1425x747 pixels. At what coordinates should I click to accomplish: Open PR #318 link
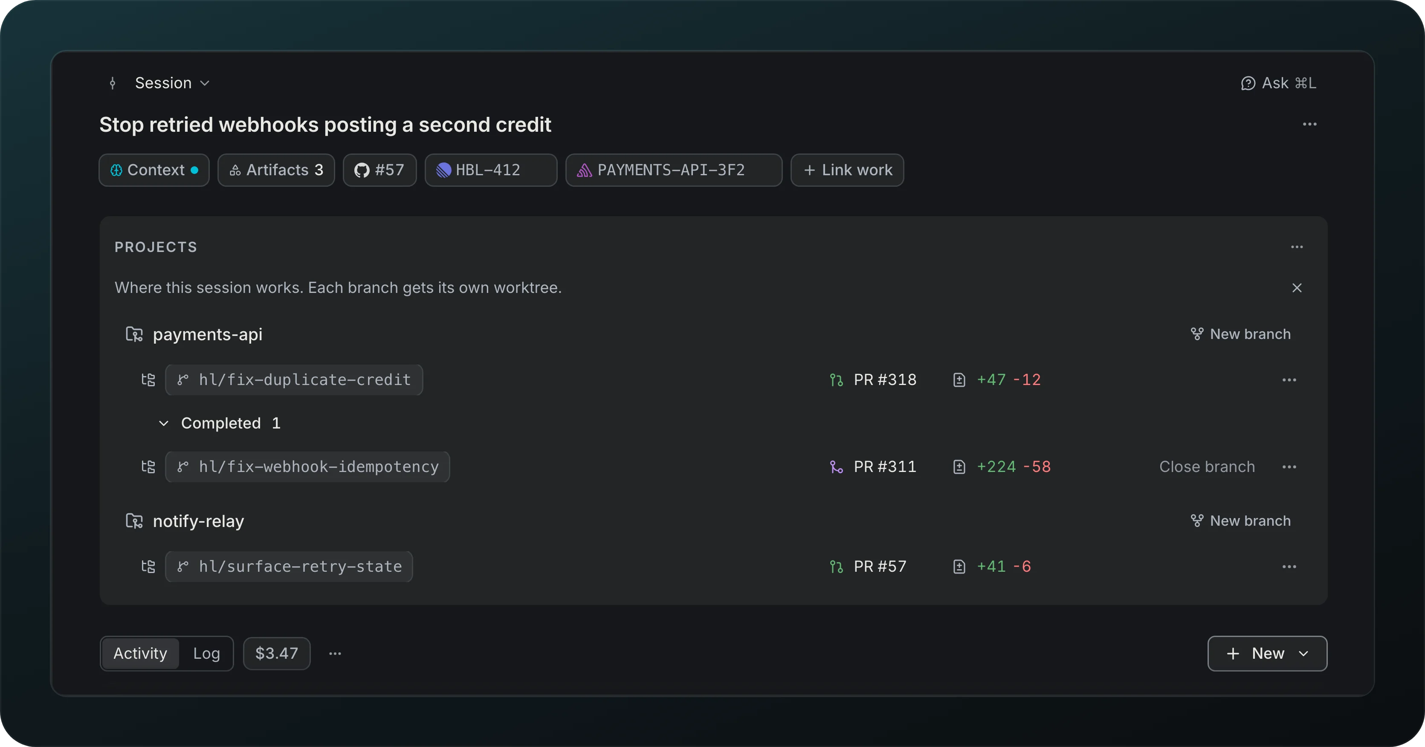pyautogui.click(x=884, y=379)
